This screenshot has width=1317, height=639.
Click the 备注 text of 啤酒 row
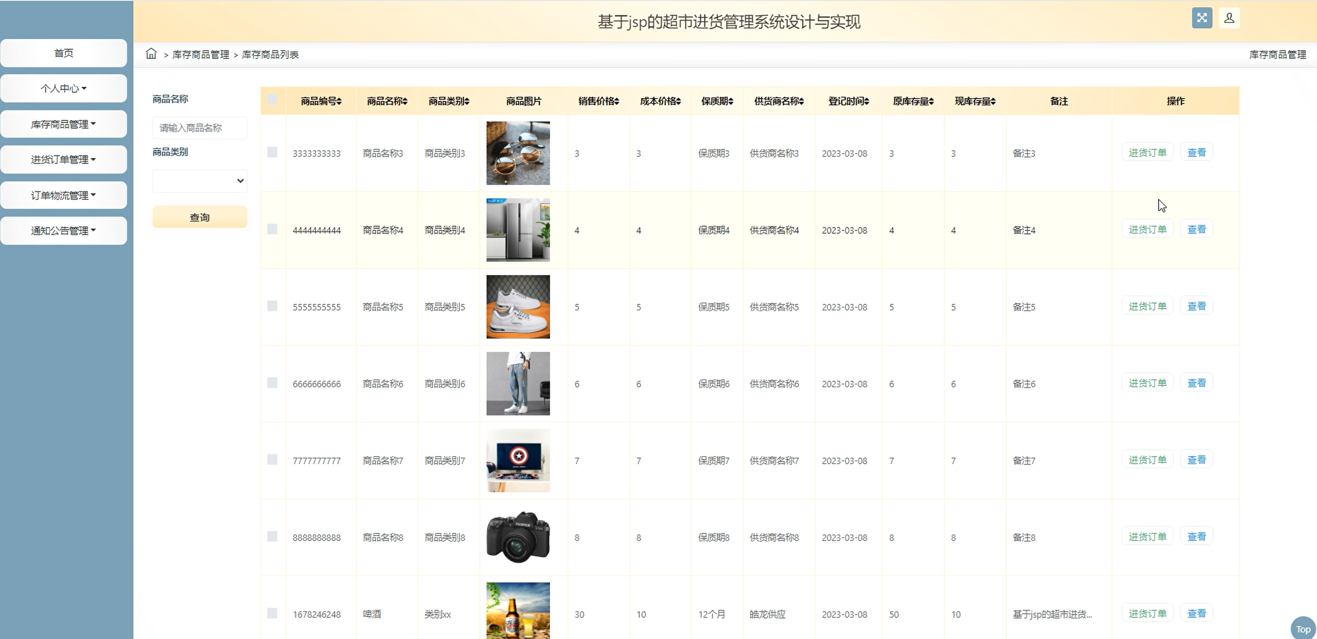pyautogui.click(x=1052, y=614)
